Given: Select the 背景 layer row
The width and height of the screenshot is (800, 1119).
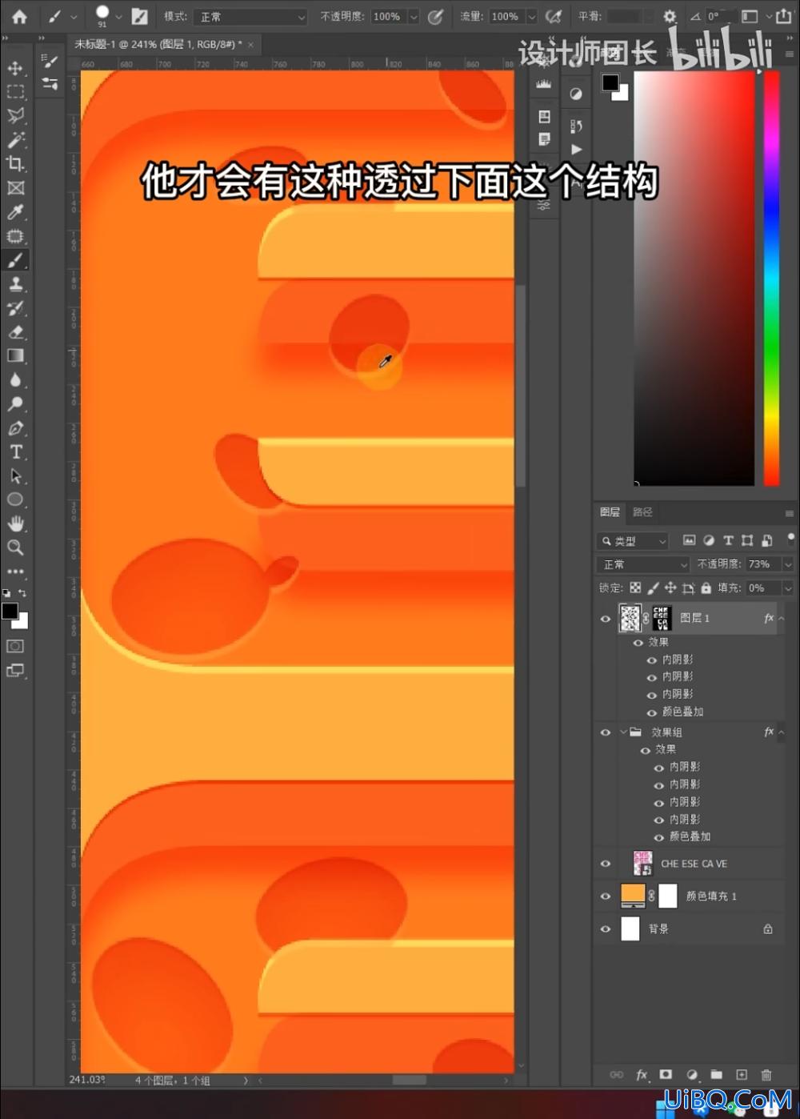Looking at the screenshot, I should (690, 928).
